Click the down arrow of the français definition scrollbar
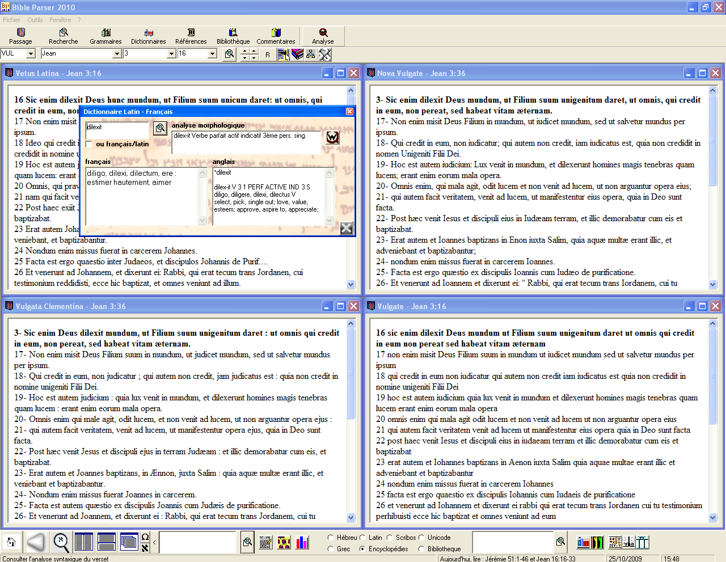726x562 pixels. (x=202, y=221)
